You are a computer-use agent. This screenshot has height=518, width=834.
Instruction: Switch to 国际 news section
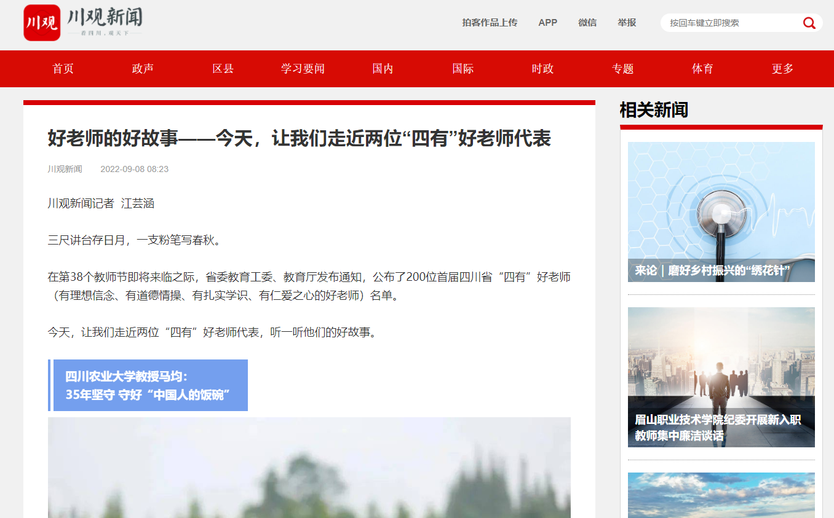click(x=463, y=69)
